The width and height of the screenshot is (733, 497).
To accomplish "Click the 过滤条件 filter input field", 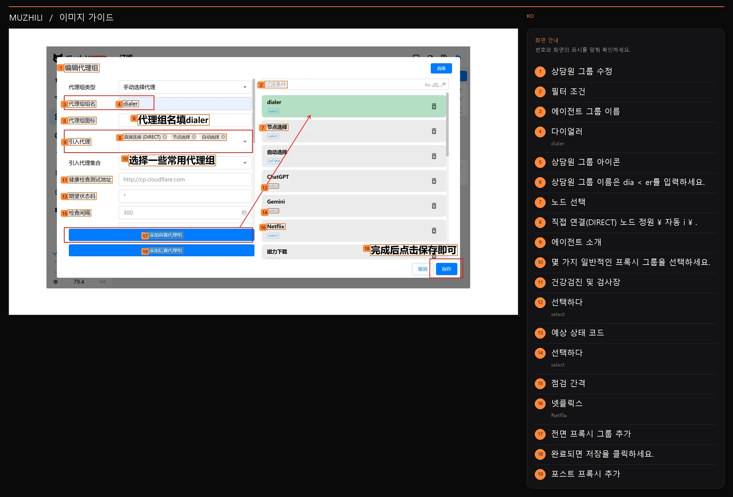I will 355,85.
